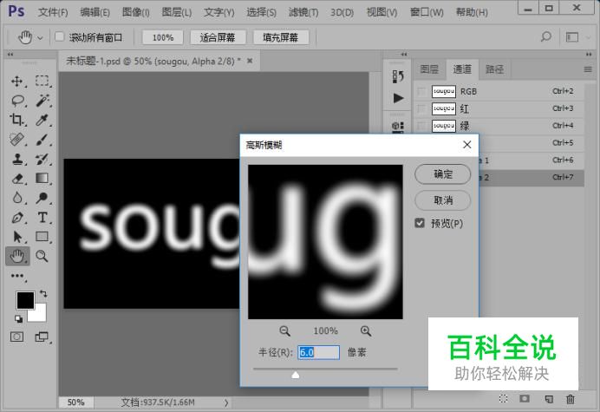The image size is (600, 412).
Task: Toggle visibility of the Green channel
Action: click(421, 126)
